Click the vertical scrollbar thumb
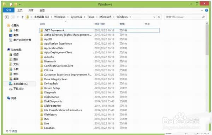Screen dimensions: 212x135 tap(207, 40)
